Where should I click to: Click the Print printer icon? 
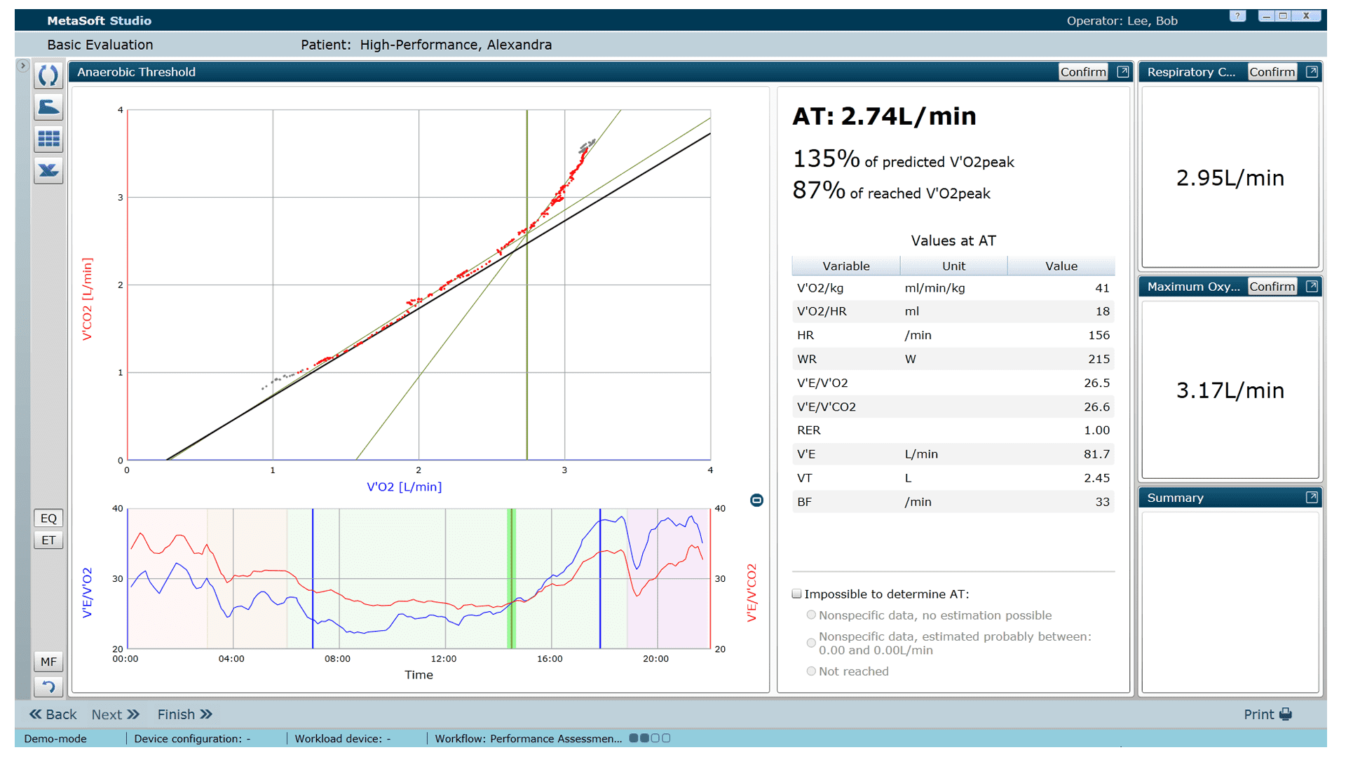click(1286, 714)
